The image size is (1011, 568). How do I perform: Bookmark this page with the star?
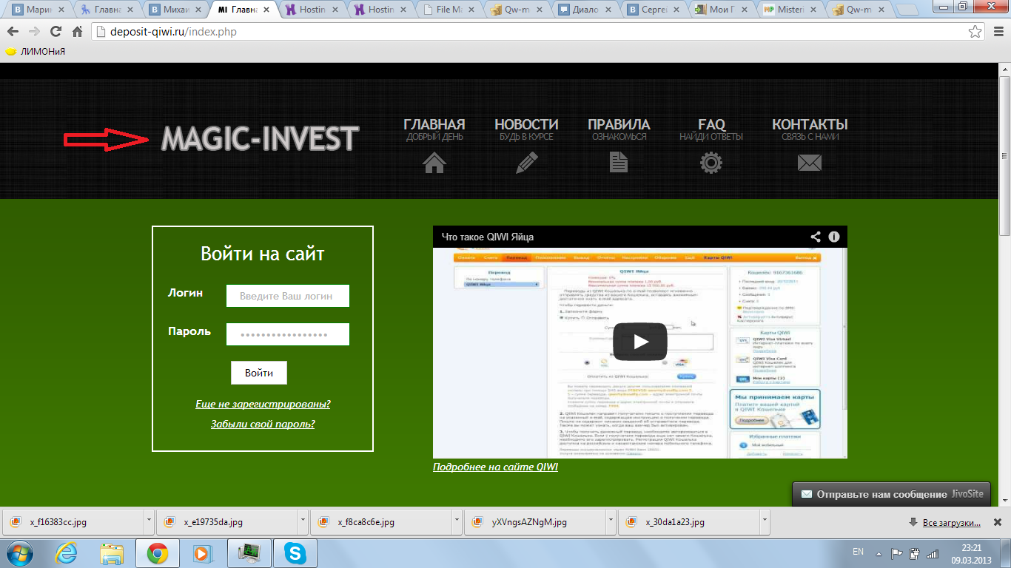975,32
